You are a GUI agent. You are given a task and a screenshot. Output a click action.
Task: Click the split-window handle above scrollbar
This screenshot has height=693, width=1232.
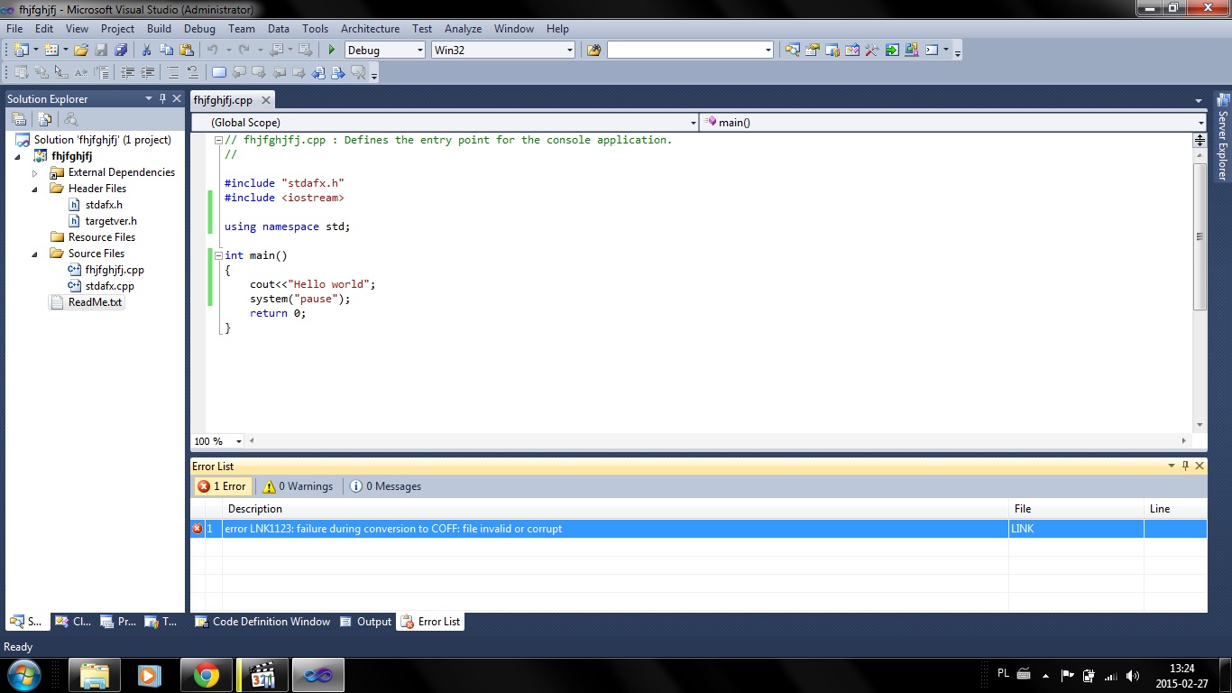(x=1200, y=140)
